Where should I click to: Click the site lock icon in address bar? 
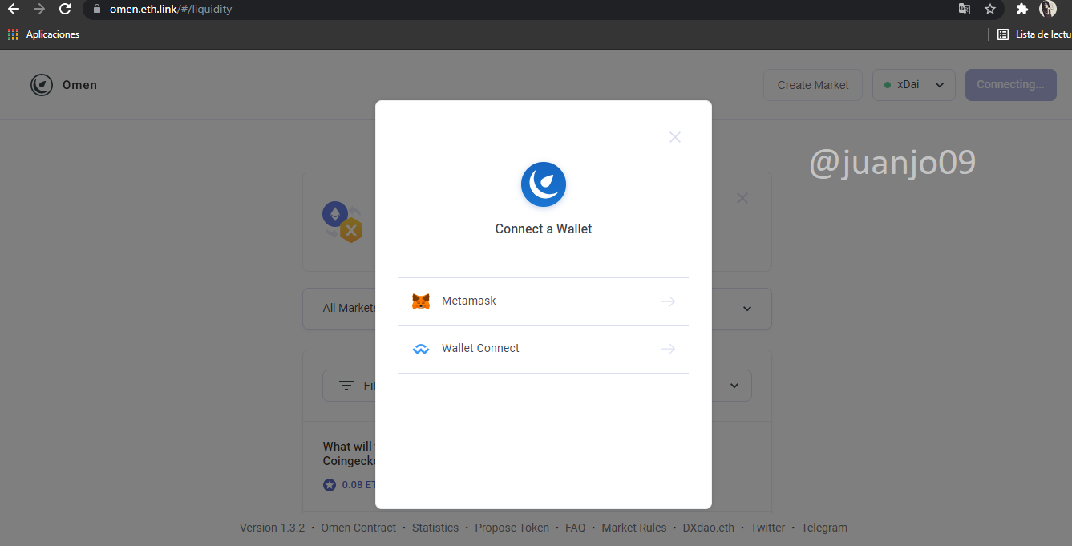97,10
